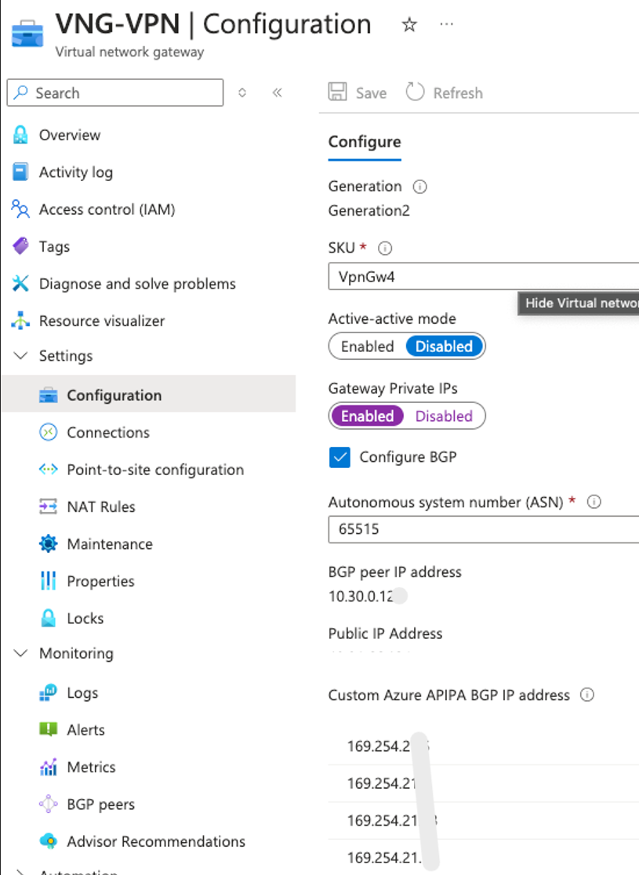Collapse the sidebar with double chevron
The width and height of the screenshot is (639, 875).
[278, 93]
